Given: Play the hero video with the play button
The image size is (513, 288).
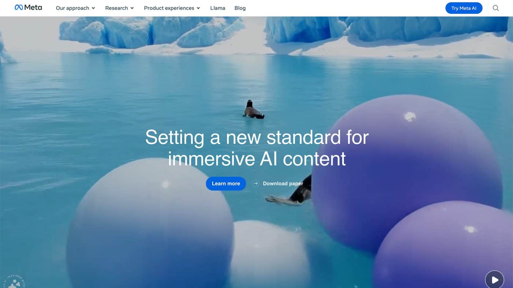Looking at the screenshot, I should 495,280.
